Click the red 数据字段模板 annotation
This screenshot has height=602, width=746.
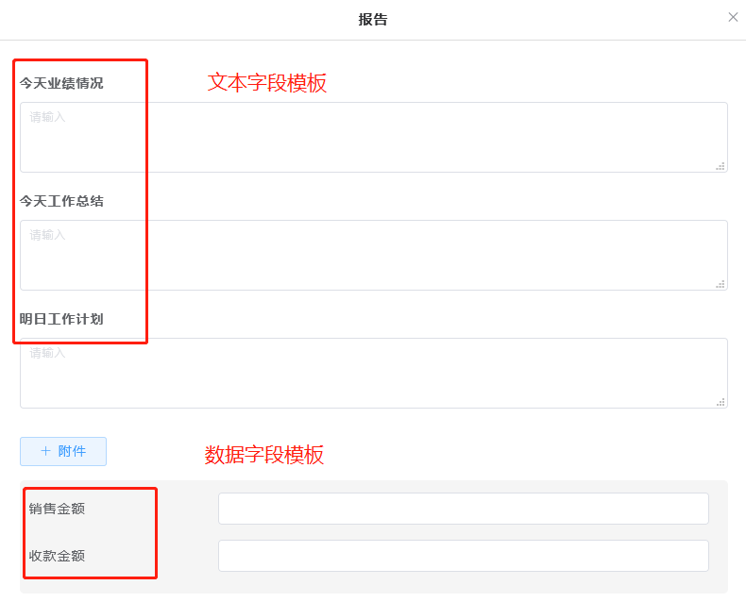coord(264,455)
